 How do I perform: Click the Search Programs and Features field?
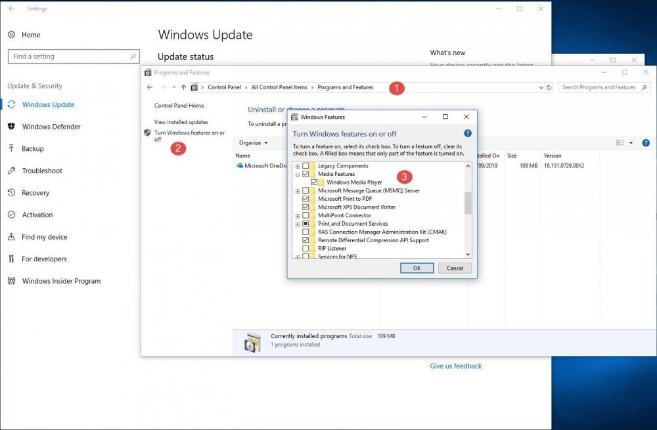pos(604,87)
